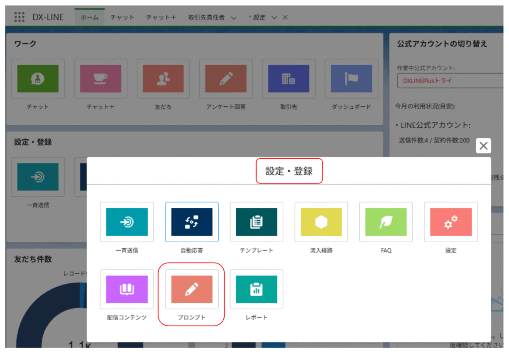Select the ホーム tab
This screenshot has width=509, height=354.
click(89, 17)
